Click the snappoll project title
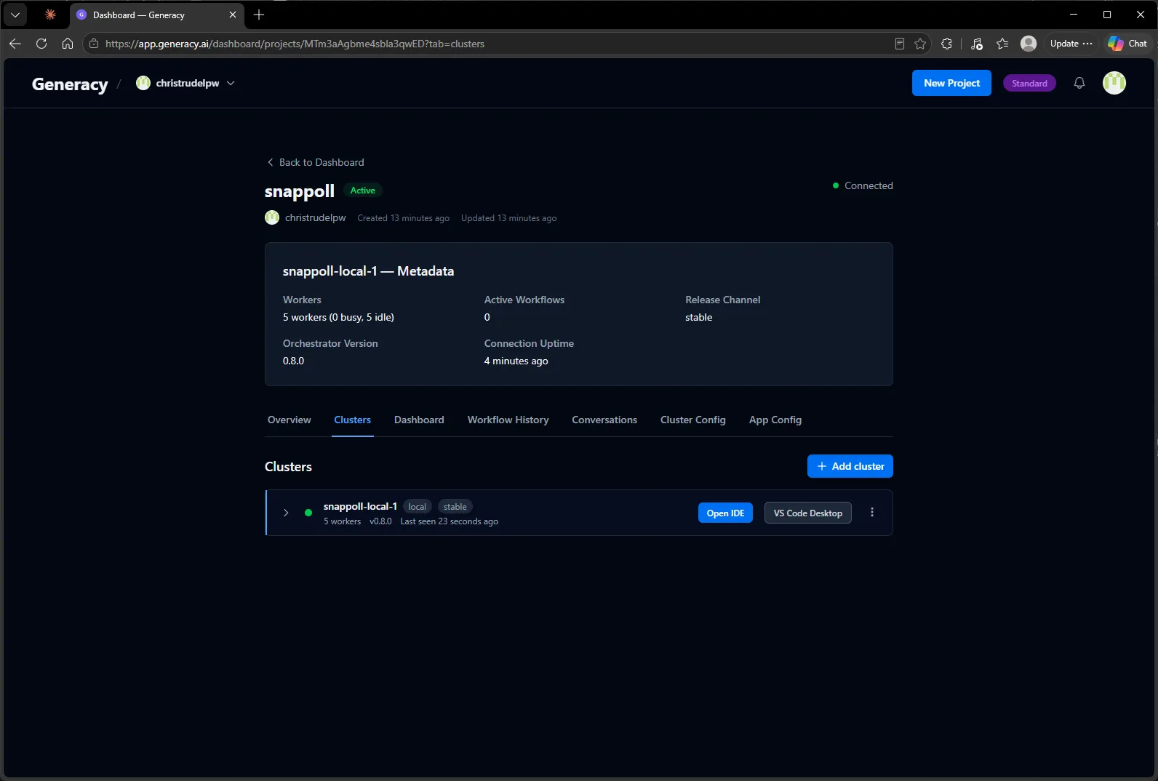Screen dimensions: 1158x781 click(299, 191)
